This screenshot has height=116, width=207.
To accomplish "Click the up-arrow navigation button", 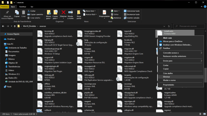I will pos(14,26).
